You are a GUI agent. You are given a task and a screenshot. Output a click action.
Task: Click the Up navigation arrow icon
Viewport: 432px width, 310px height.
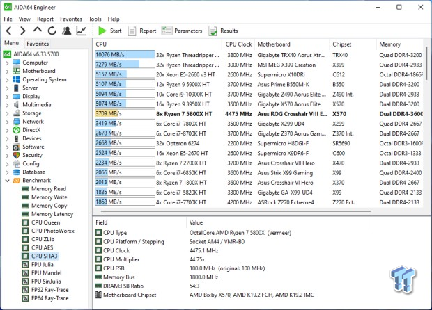tap(38, 31)
